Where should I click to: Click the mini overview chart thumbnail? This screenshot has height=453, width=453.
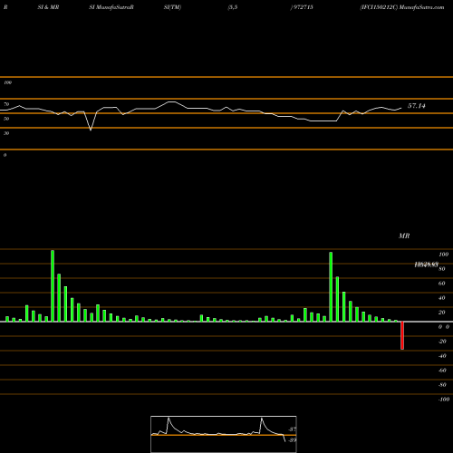[x=224, y=434]
